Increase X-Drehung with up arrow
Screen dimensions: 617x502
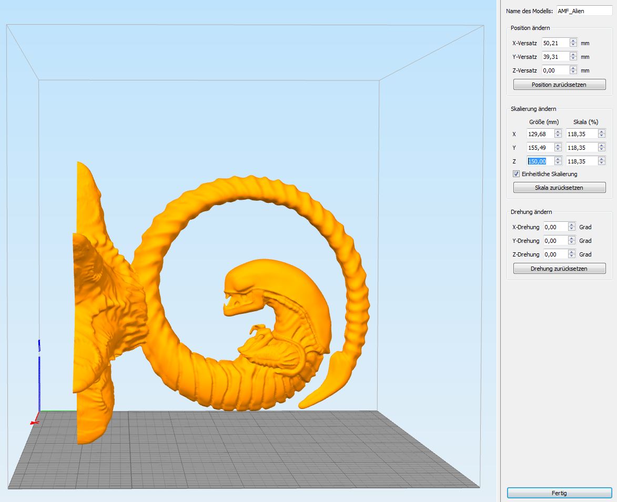click(572, 224)
